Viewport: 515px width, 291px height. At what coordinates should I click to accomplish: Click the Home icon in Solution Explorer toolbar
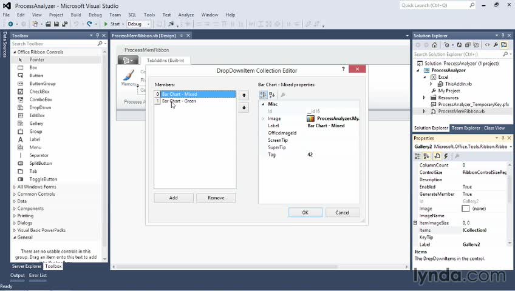pyautogui.click(x=435, y=45)
